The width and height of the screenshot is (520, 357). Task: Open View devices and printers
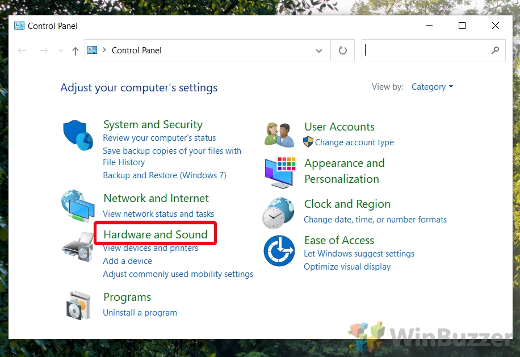[x=150, y=248]
